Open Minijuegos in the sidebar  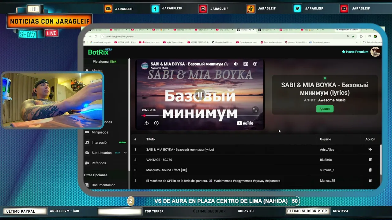[100, 132]
